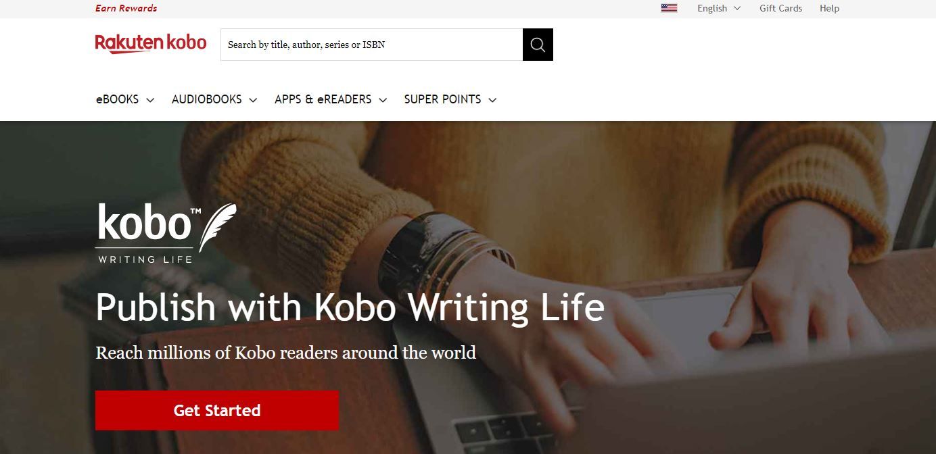Click the red Get Started button
The height and width of the screenshot is (454, 936).
click(217, 410)
